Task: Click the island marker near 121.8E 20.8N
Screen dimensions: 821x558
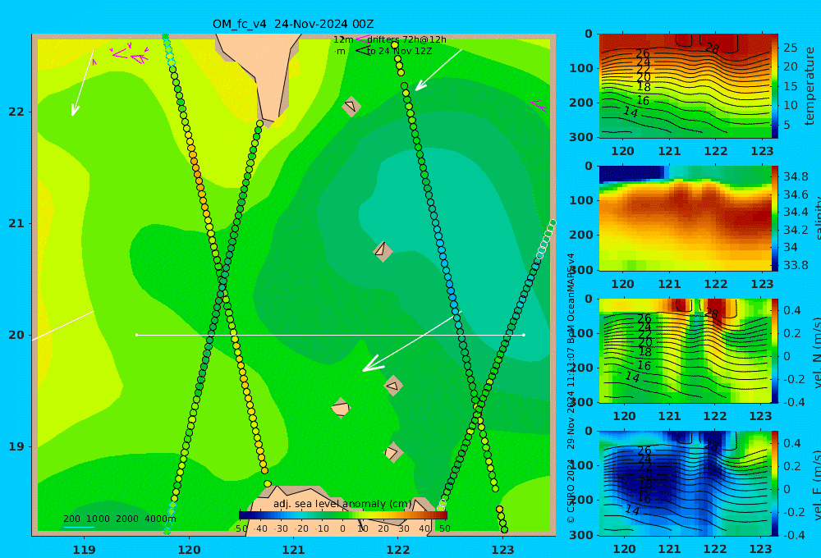Action: pyautogui.click(x=383, y=251)
